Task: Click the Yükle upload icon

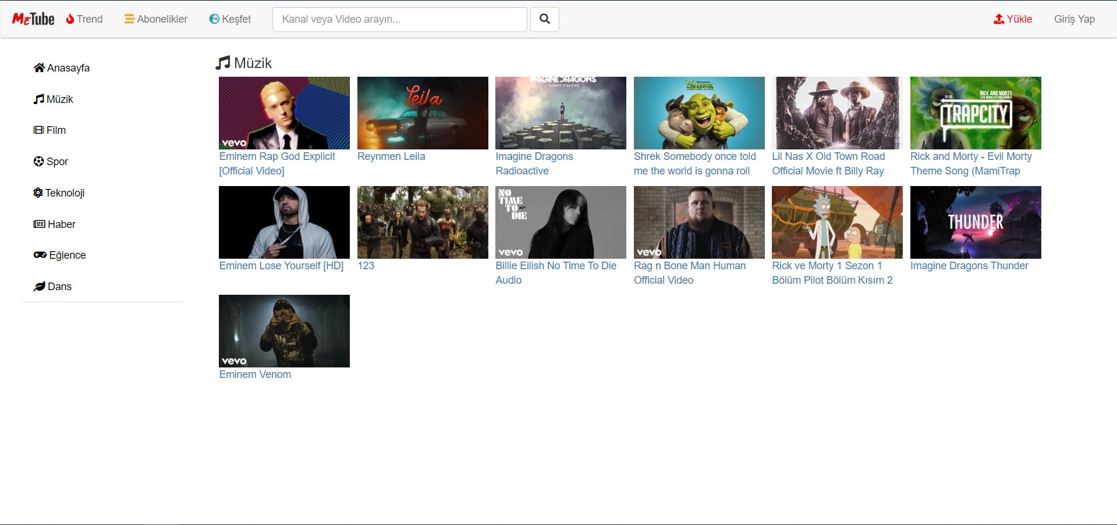Action: pos(997,18)
